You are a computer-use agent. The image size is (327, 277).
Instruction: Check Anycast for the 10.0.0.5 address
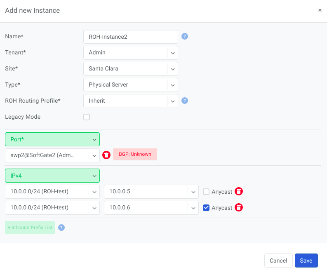click(207, 191)
